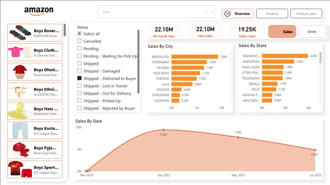Click the HYDERABAD bar in Sales By City

(189, 62)
